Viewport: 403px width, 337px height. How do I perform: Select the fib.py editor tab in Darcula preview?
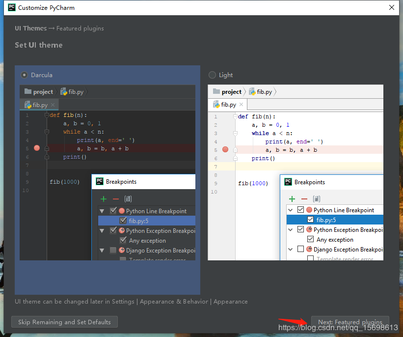click(x=39, y=105)
